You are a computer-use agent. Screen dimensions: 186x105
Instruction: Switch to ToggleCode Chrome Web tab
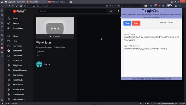(x=15, y=2)
